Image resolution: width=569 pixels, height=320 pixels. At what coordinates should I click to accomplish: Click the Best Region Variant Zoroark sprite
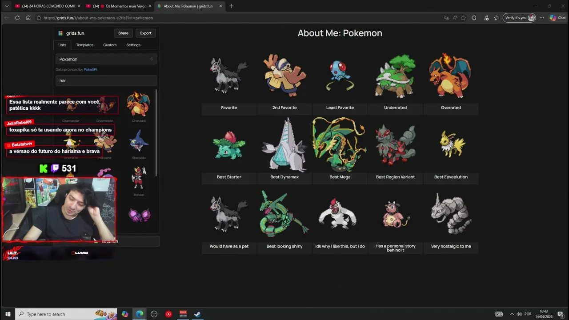(x=395, y=145)
